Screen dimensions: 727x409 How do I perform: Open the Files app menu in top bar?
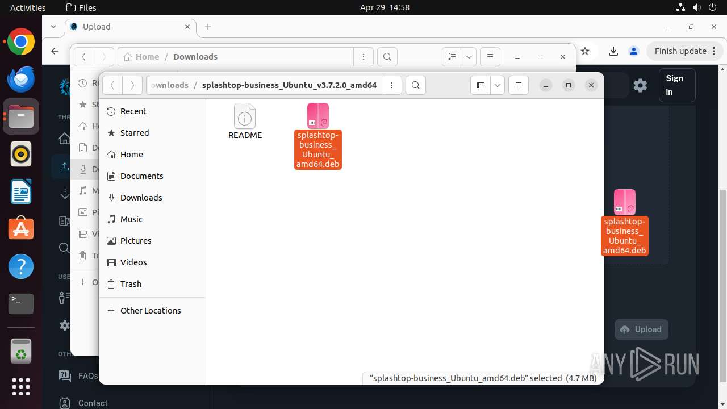point(81,7)
